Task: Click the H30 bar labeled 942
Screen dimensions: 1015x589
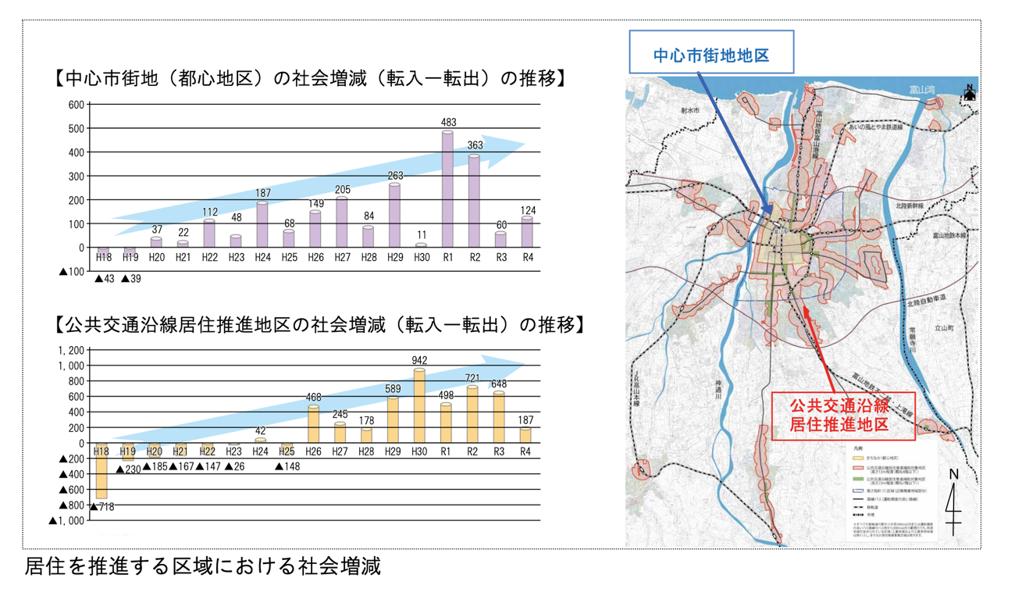Action: [x=420, y=406]
